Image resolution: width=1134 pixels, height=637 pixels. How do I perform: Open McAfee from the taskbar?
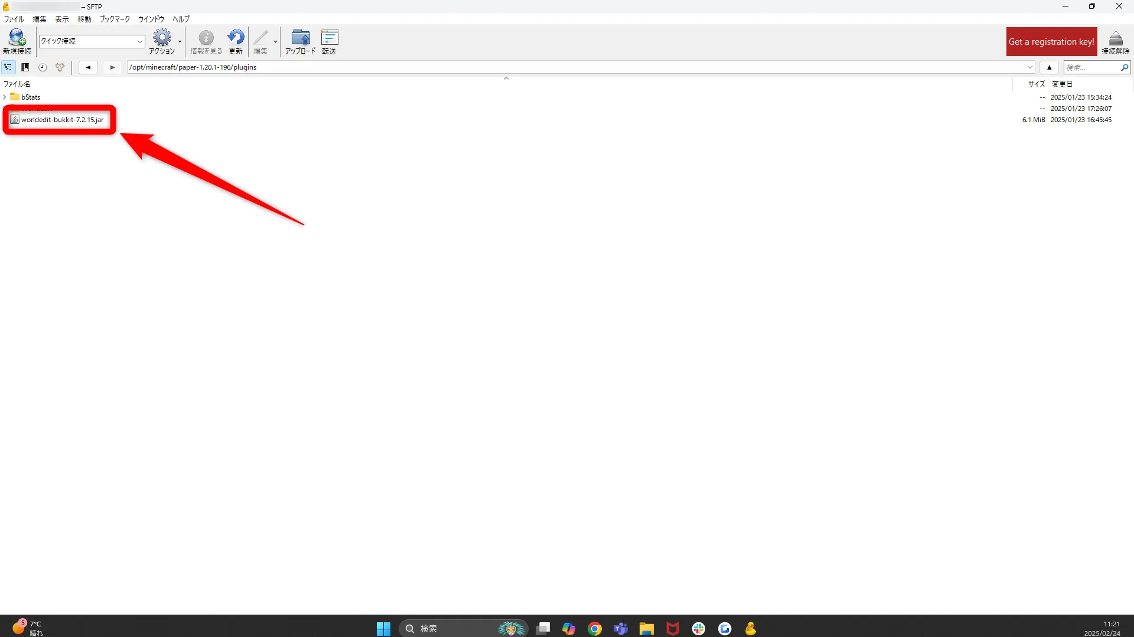click(673, 629)
